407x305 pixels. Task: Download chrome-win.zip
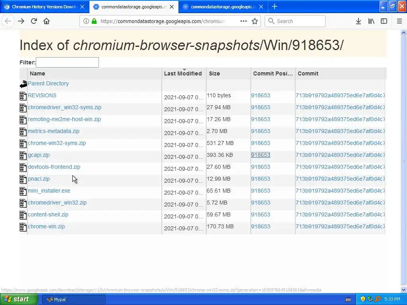pos(46,226)
